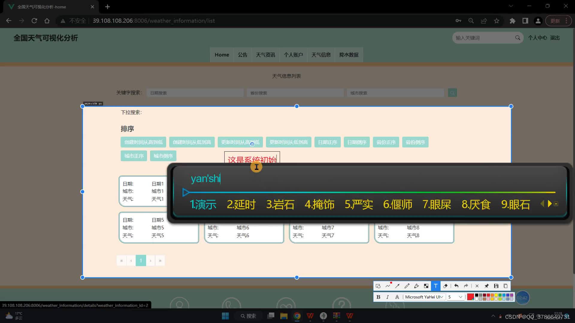Show hidden system tray icons

pos(493,316)
